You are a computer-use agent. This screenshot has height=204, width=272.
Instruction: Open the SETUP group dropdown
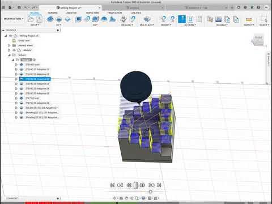click(35, 25)
